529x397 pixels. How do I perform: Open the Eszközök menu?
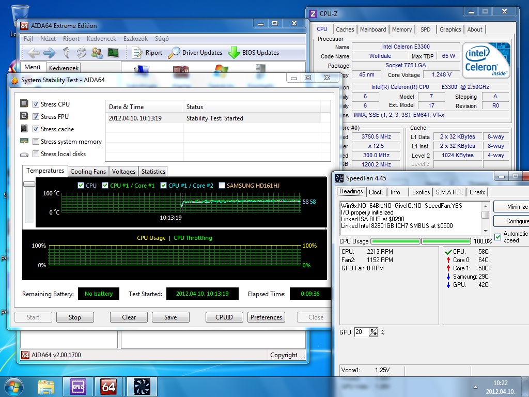click(x=135, y=39)
